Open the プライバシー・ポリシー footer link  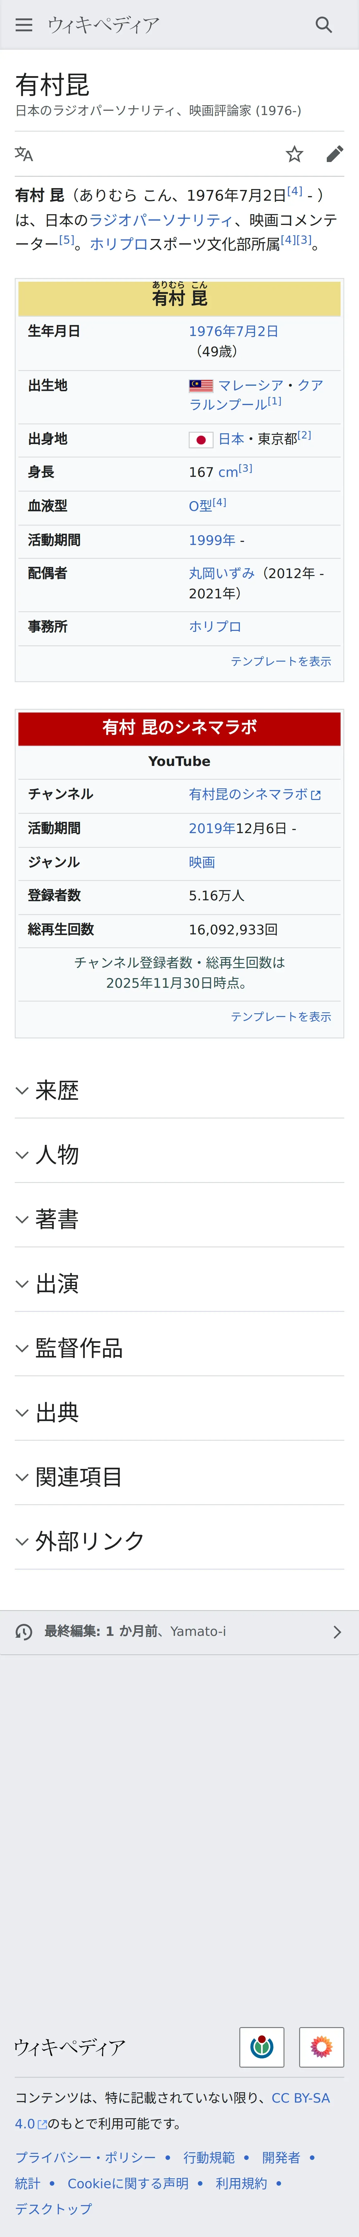pos(85,2157)
